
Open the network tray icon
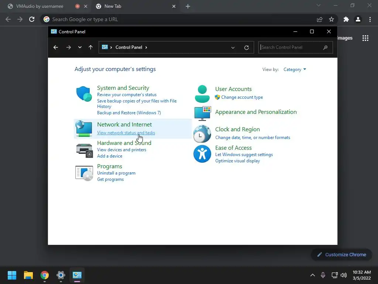tap(334, 275)
